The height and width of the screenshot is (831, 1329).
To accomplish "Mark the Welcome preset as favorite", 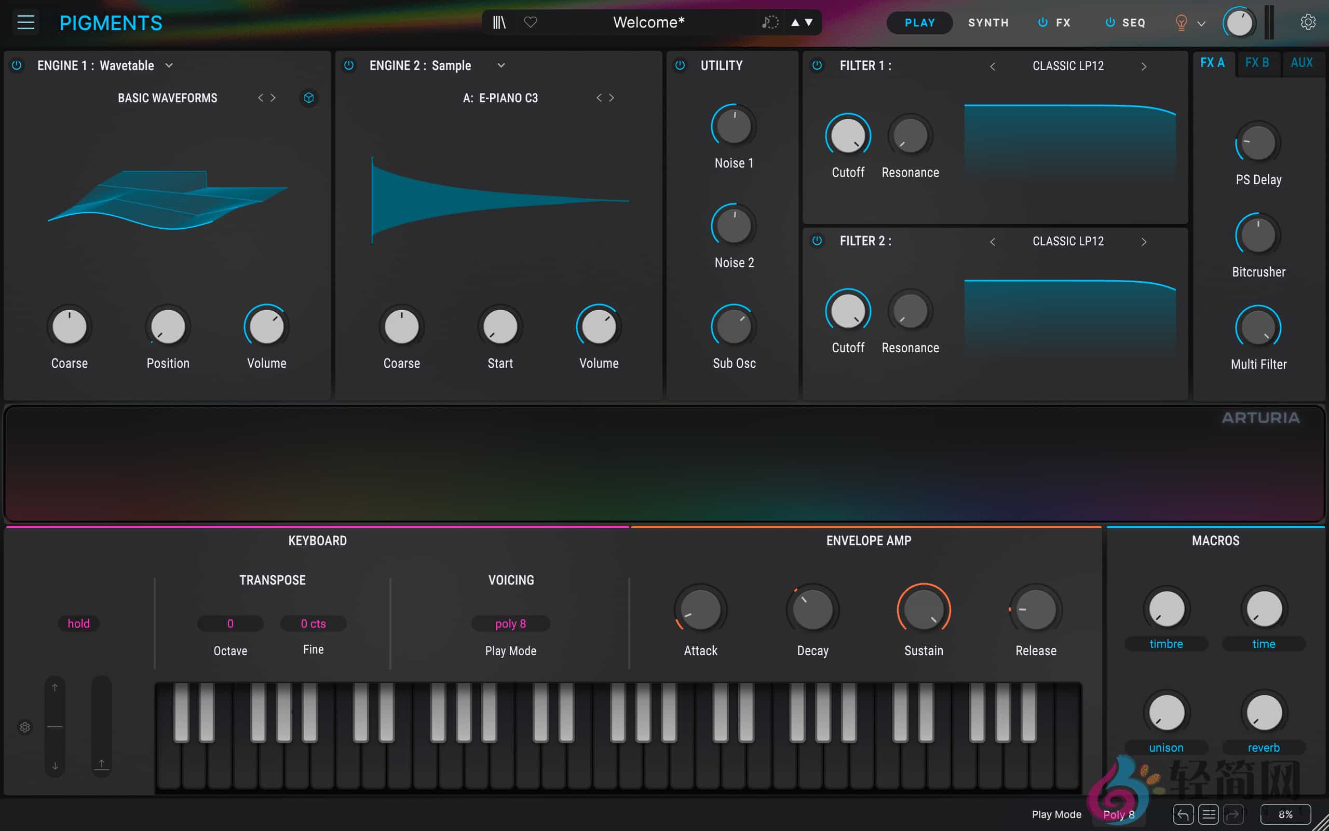I will 531,22.
